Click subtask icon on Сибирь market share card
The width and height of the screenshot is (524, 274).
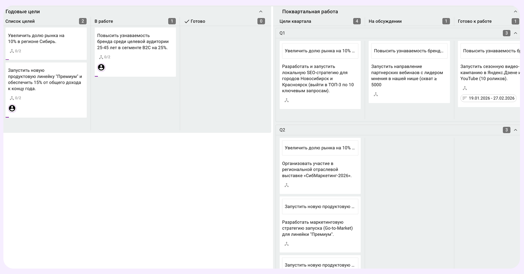click(12, 51)
